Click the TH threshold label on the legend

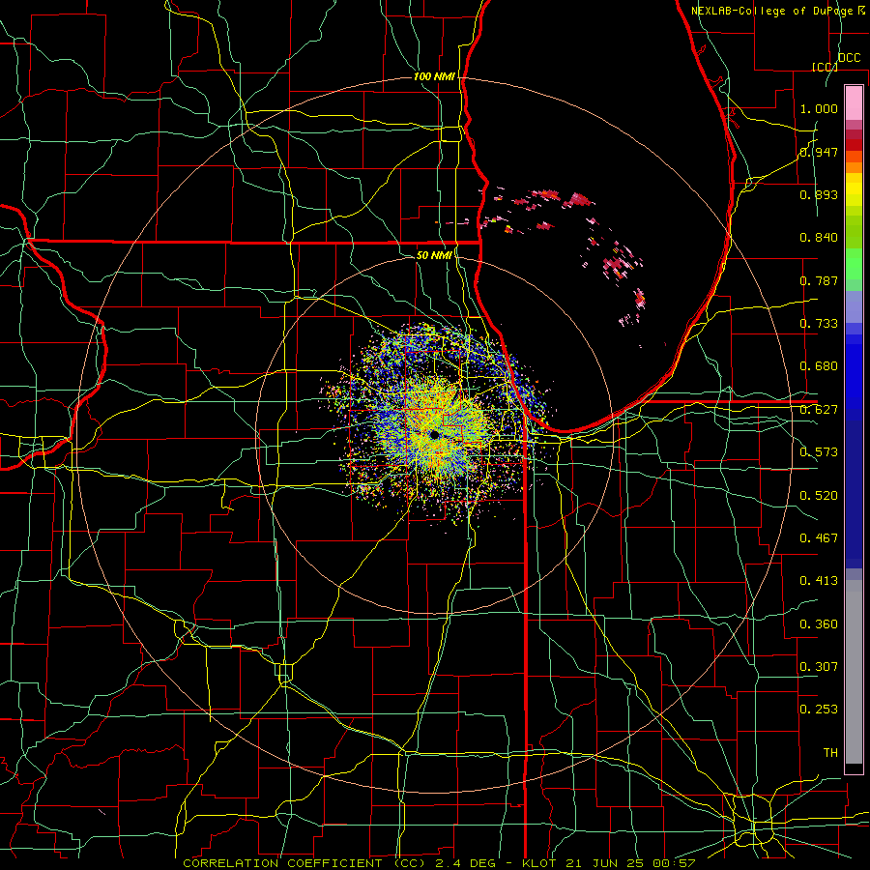coord(830,753)
